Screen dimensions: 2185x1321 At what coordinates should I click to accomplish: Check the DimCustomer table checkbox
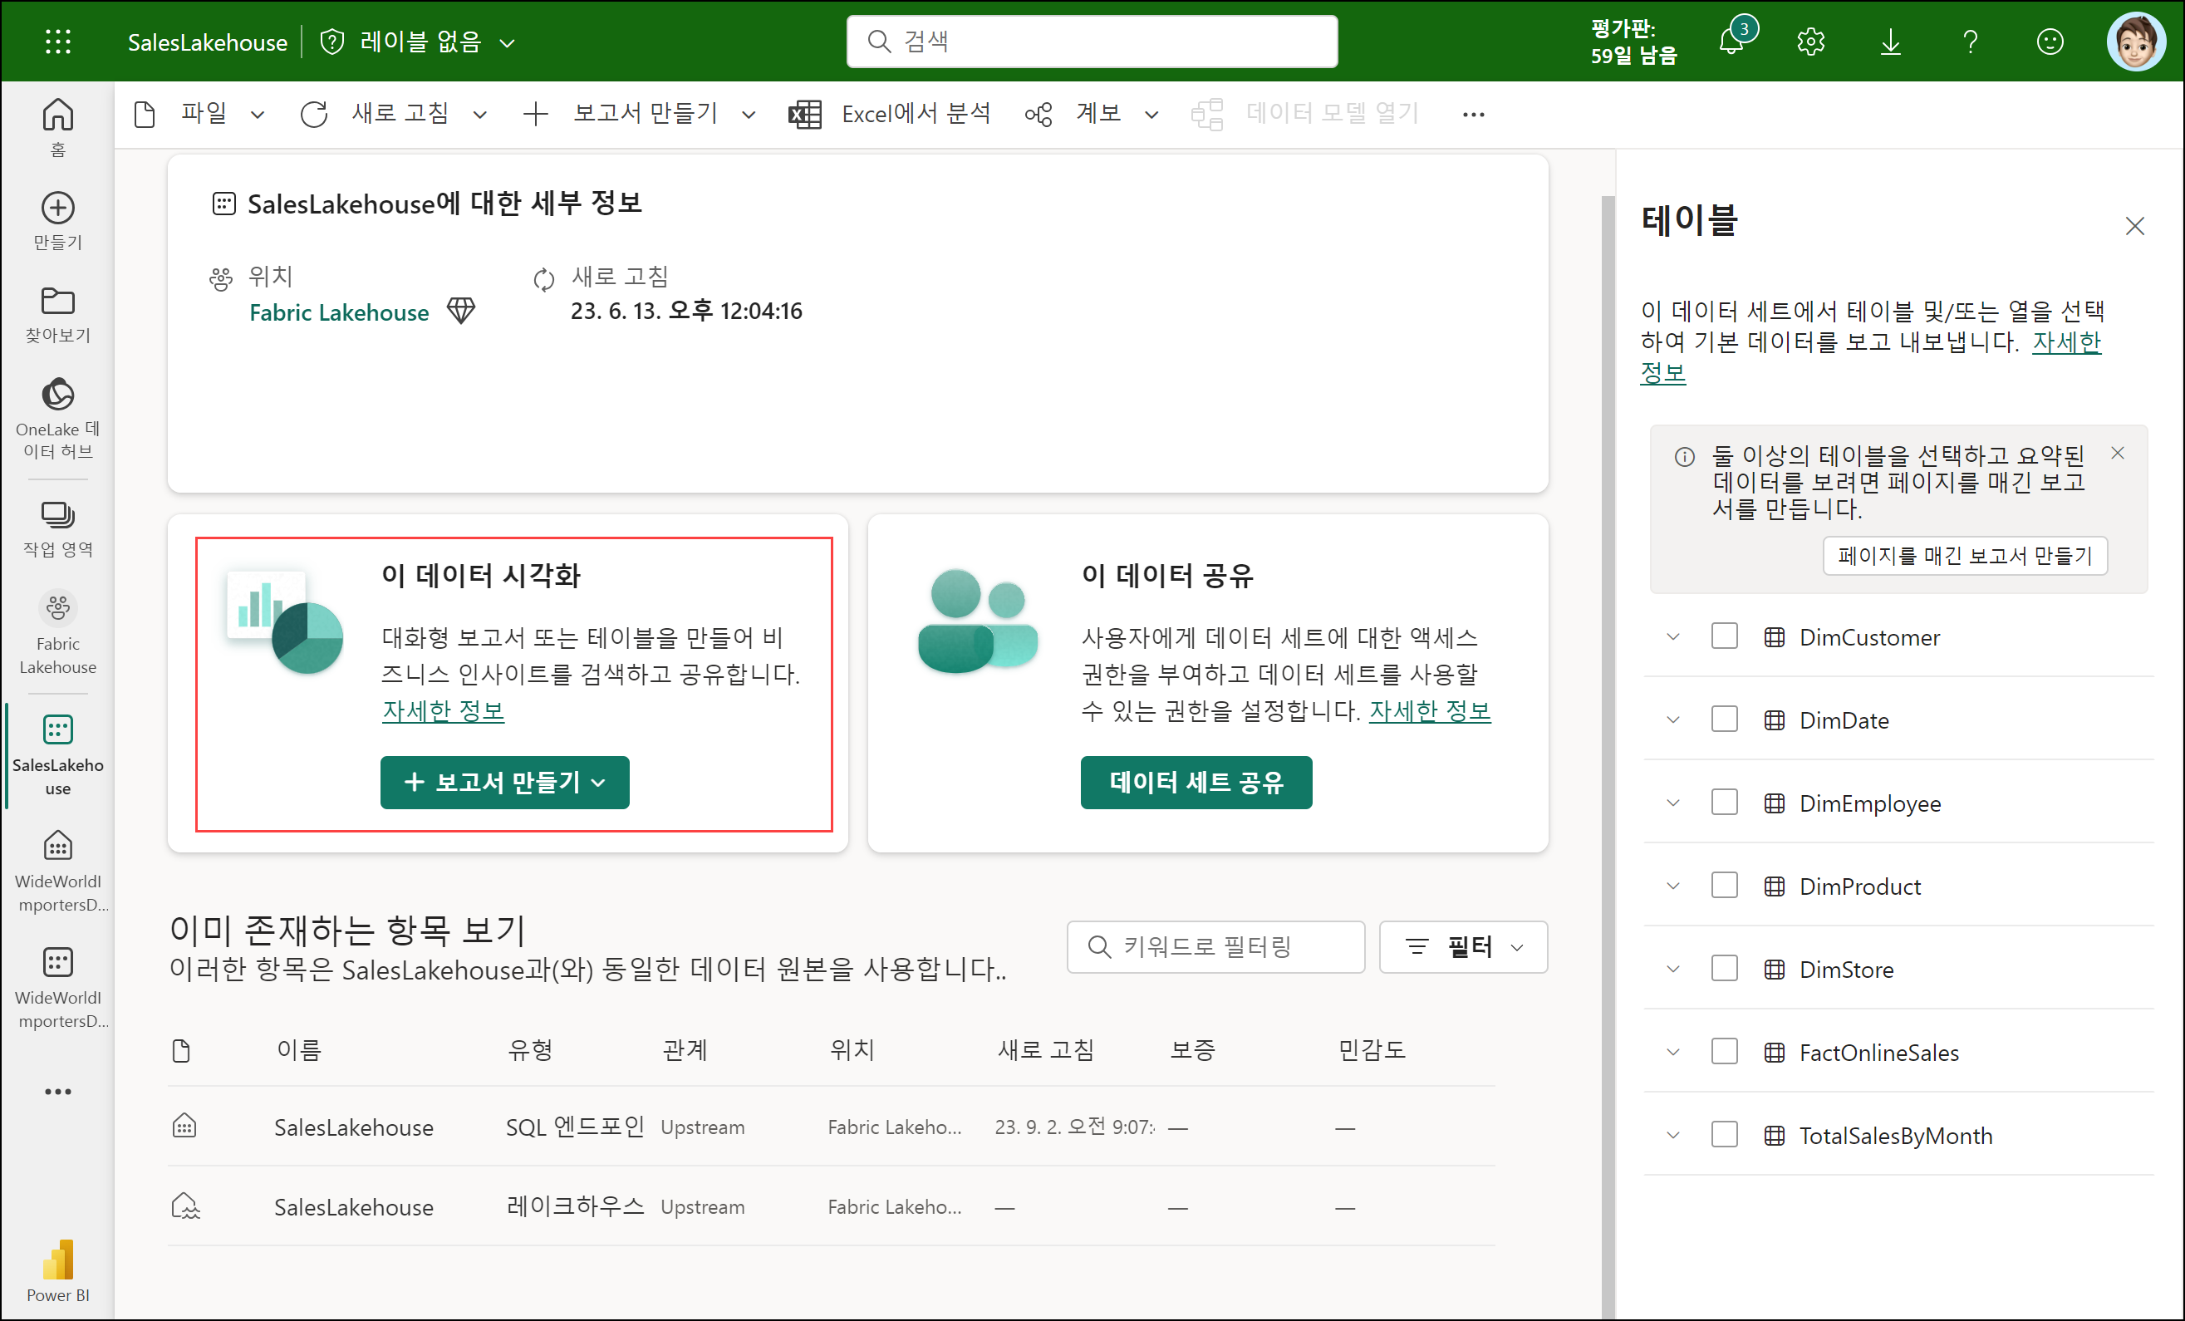(x=1724, y=636)
